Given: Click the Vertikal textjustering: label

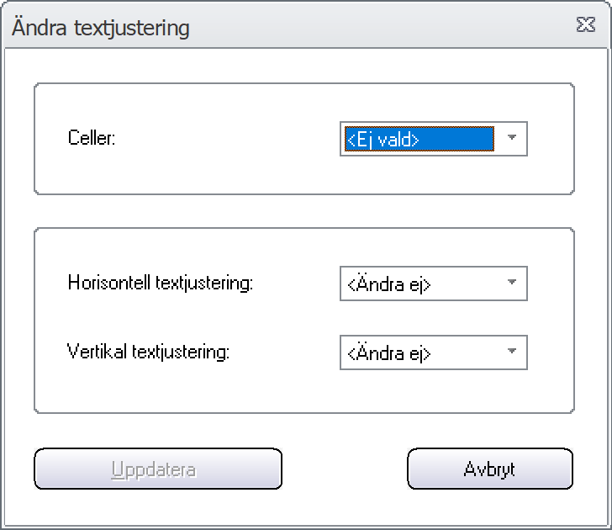Looking at the screenshot, I should tap(148, 352).
